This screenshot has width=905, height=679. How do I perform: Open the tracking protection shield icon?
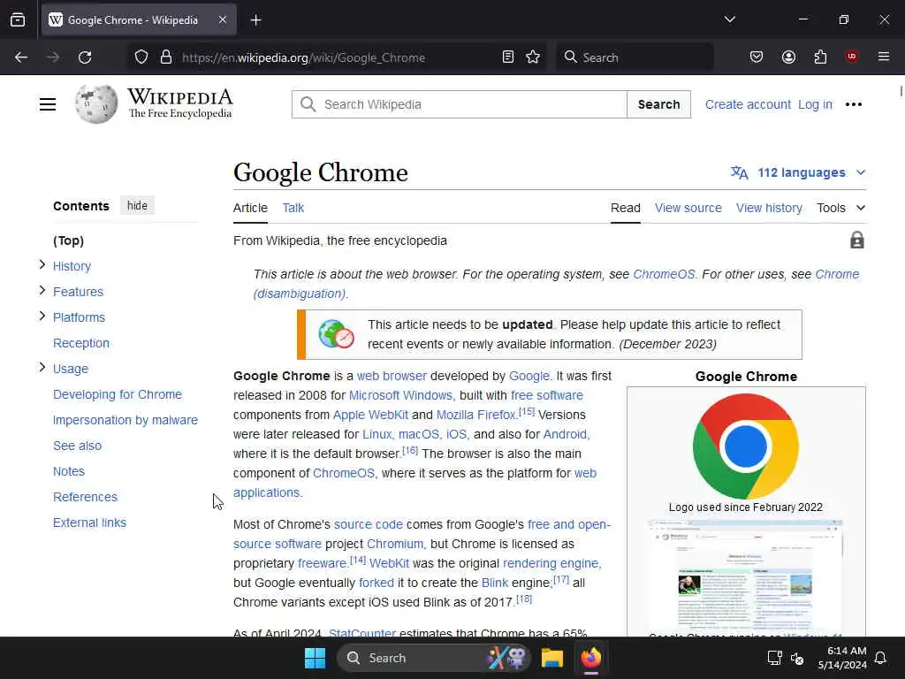pos(141,57)
